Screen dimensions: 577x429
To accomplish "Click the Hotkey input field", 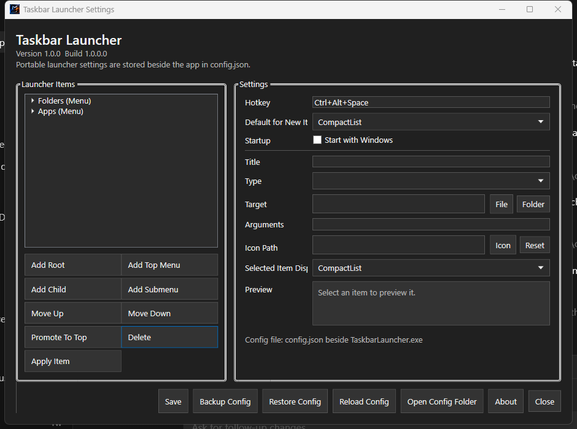I will tap(431, 102).
